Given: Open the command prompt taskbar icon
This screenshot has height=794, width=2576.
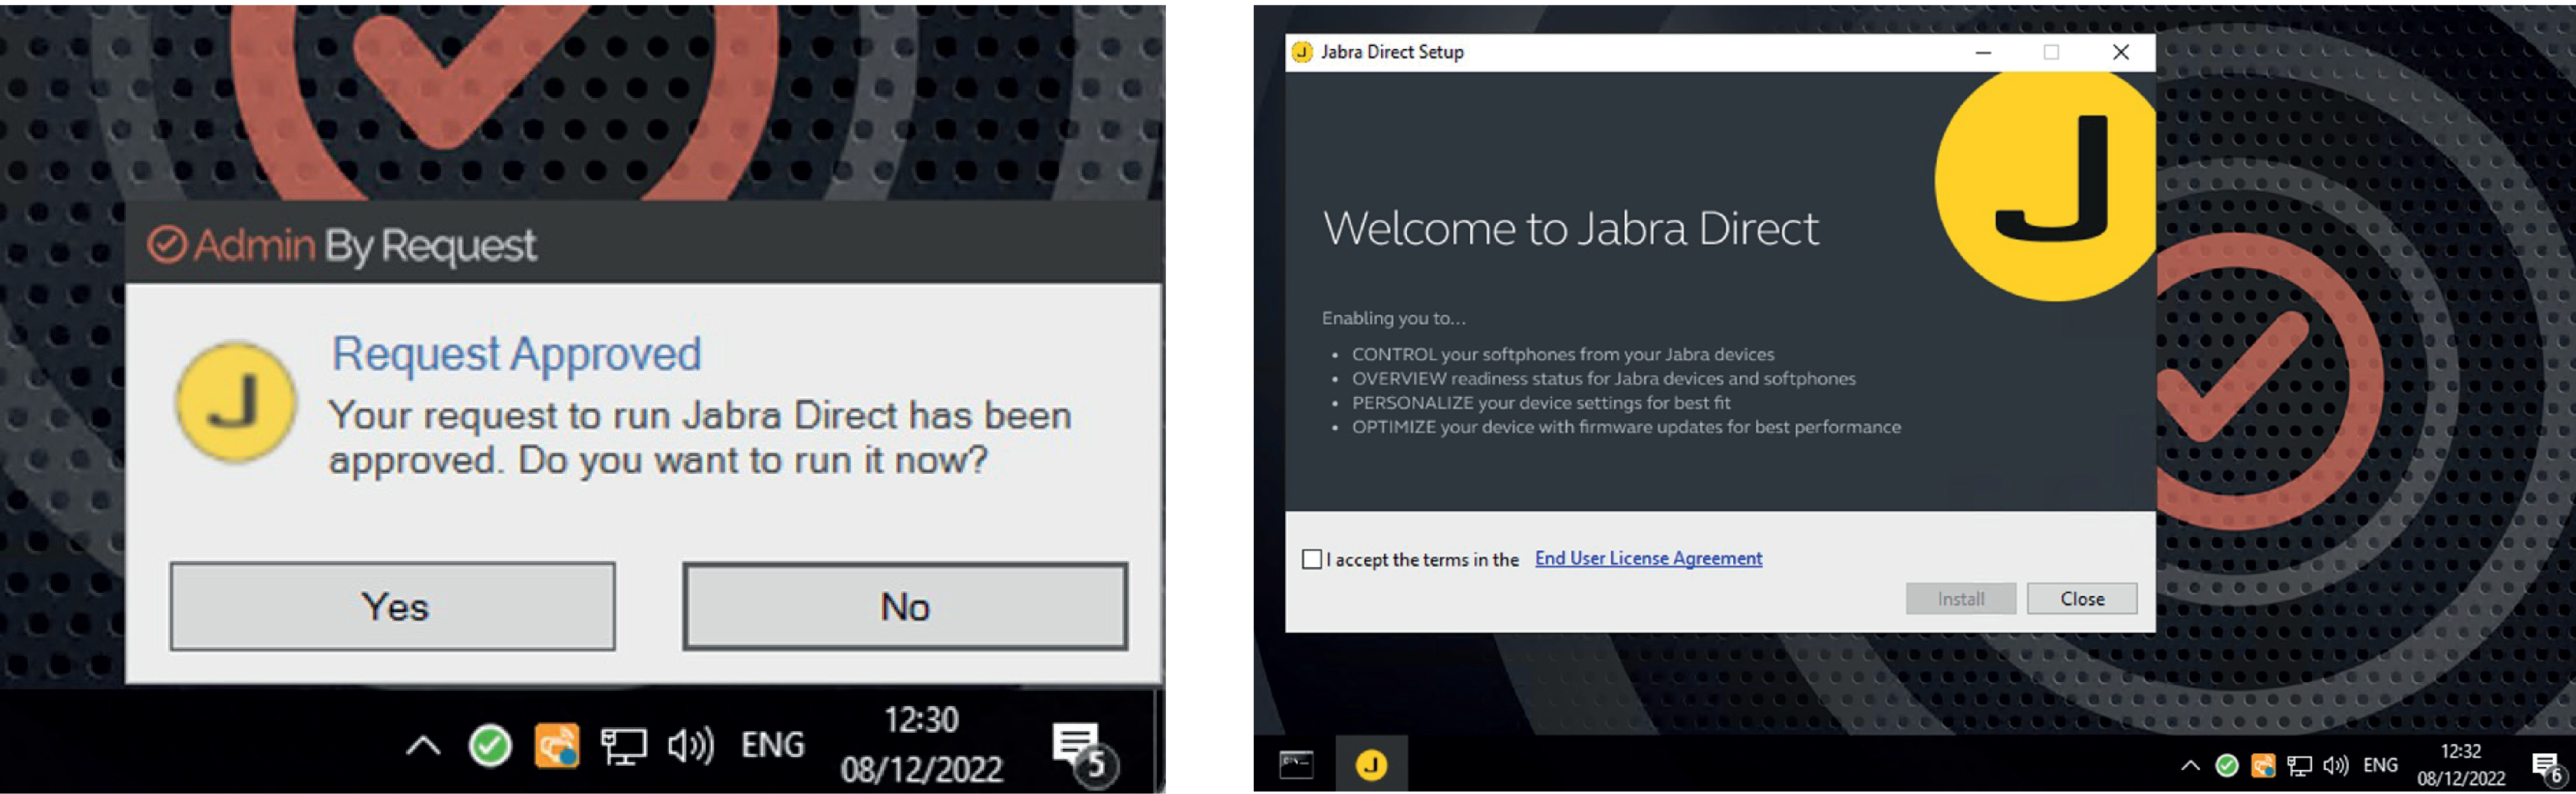Looking at the screenshot, I should (x=1296, y=765).
